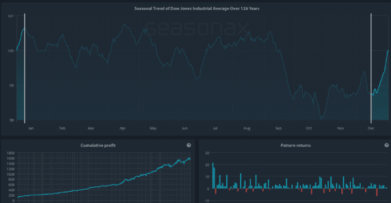Click the 'Dec' month label on x-axis

(371, 128)
